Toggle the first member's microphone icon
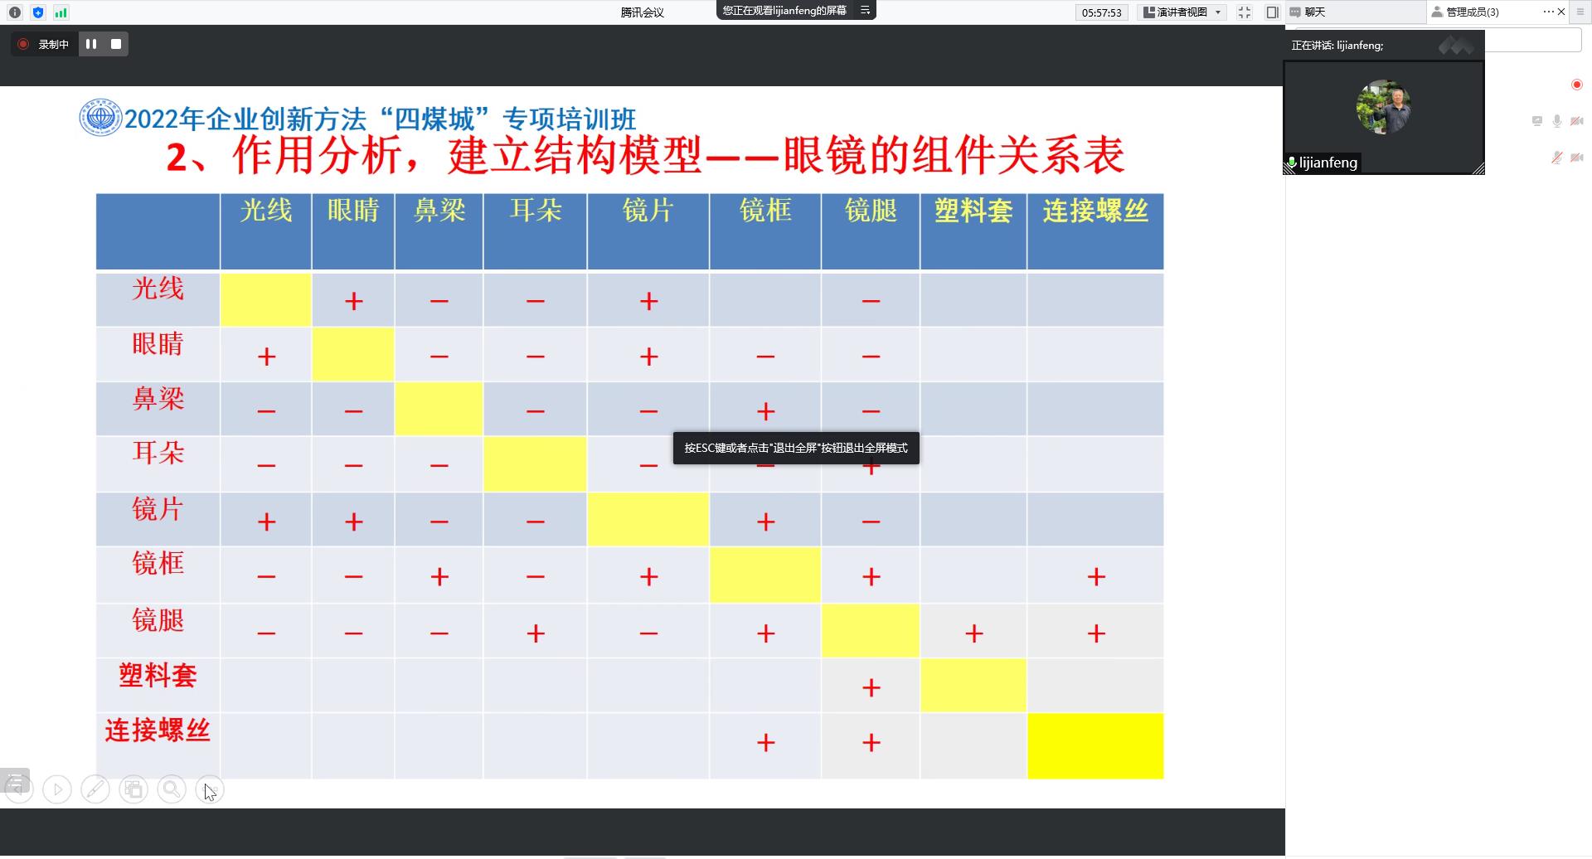This screenshot has width=1592, height=859. [1557, 121]
